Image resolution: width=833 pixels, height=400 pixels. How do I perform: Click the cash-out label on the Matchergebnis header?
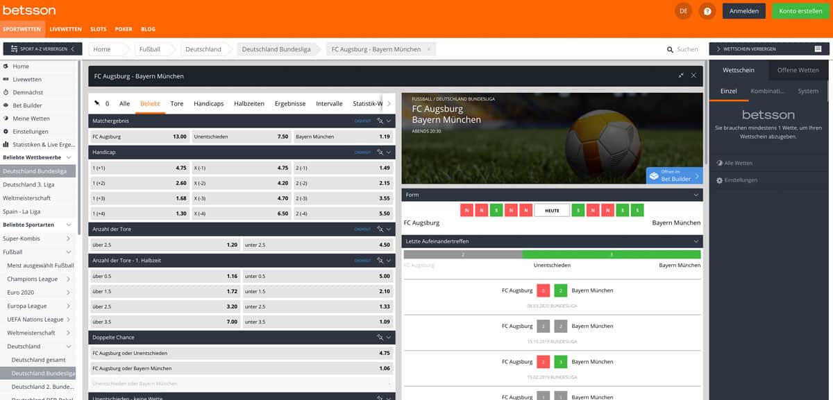click(x=362, y=121)
